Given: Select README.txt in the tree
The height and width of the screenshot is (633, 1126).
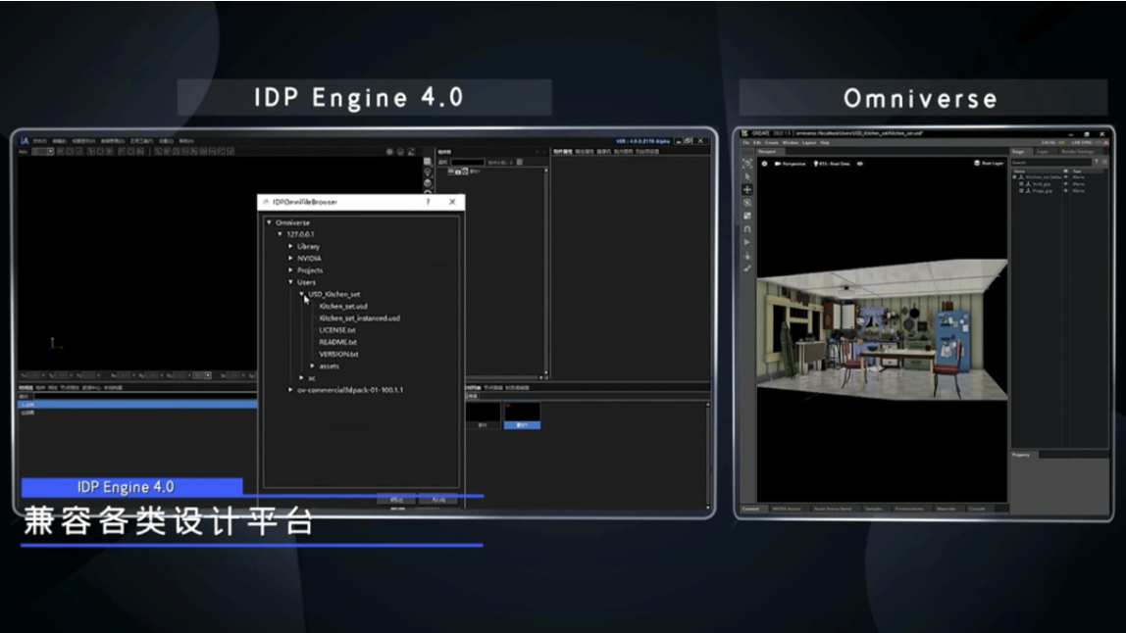Looking at the screenshot, I should tap(337, 342).
